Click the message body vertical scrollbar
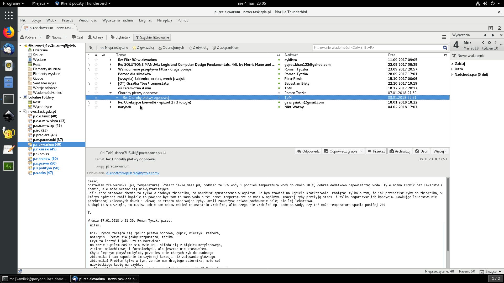 click(448, 215)
